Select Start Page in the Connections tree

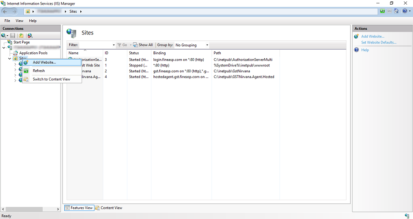(x=22, y=42)
